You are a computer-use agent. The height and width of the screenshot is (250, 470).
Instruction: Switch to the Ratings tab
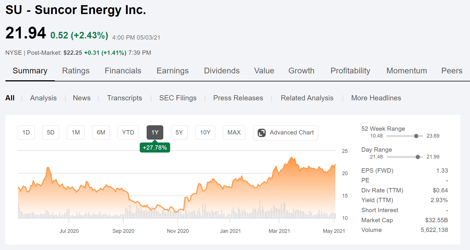coord(76,71)
